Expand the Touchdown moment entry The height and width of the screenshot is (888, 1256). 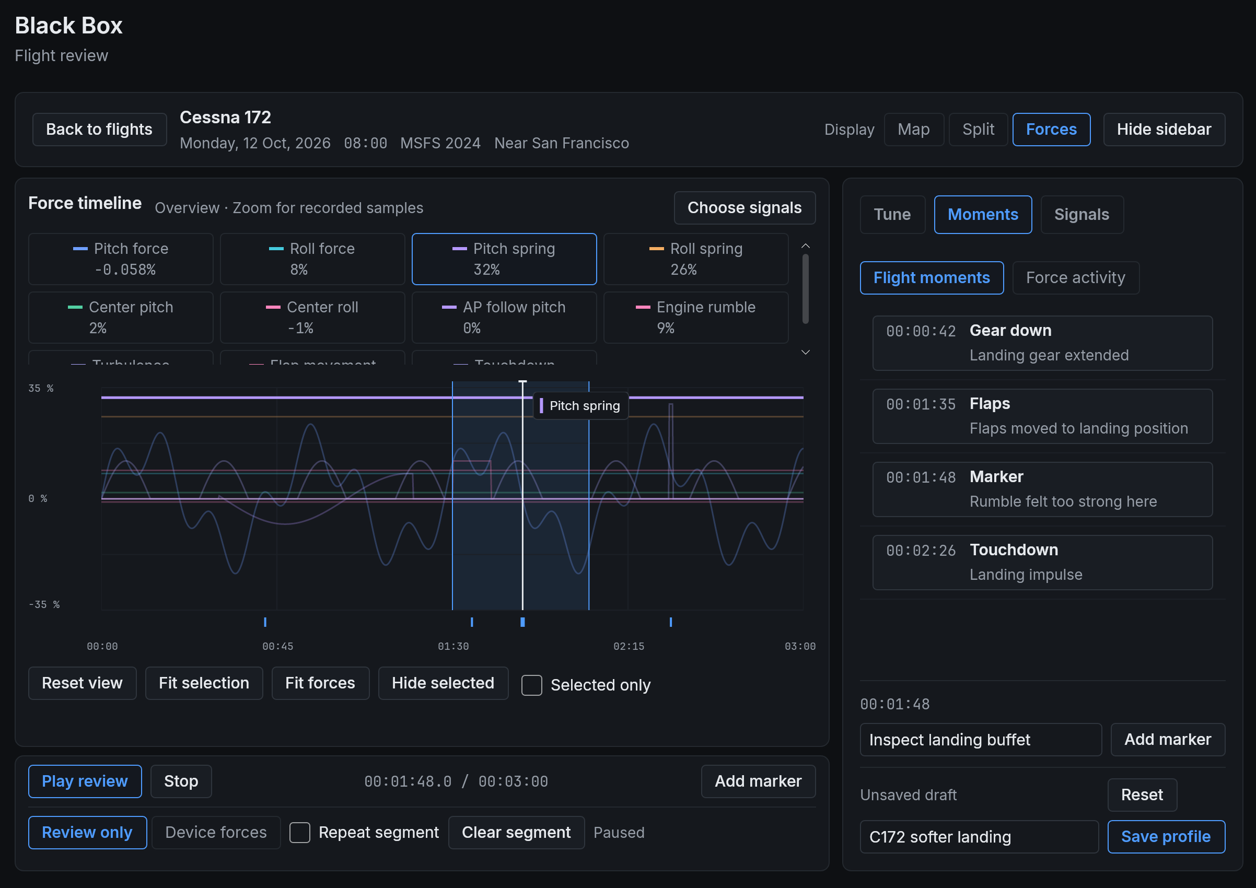pyautogui.click(x=1042, y=562)
